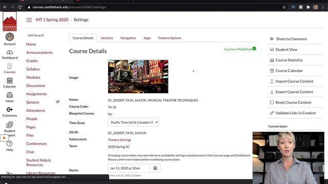Open the Chrome three-dot menu
This screenshot has height=184, width=328.
point(323,7)
